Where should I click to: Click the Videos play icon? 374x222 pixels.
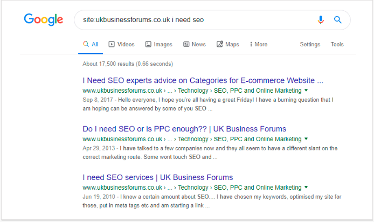tap(112, 44)
